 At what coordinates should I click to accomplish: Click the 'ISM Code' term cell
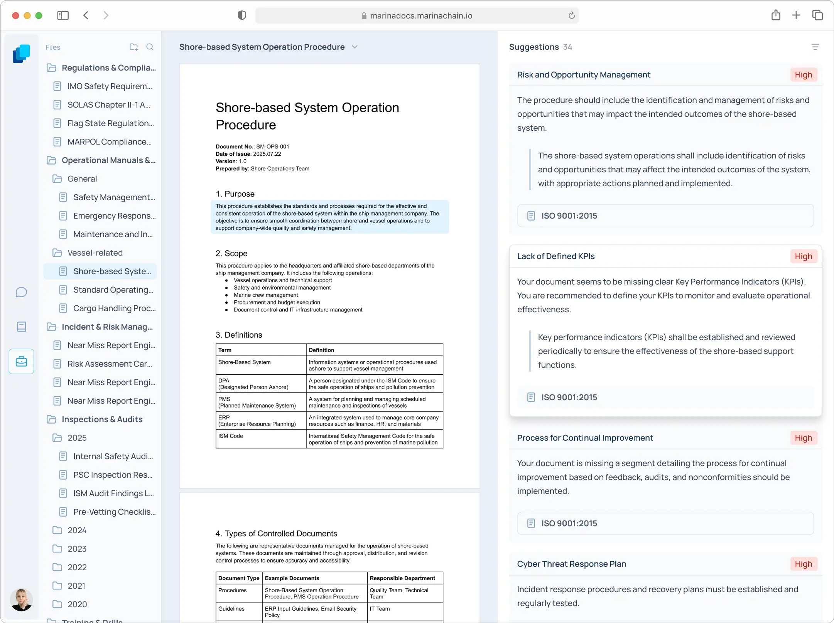[261, 439]
